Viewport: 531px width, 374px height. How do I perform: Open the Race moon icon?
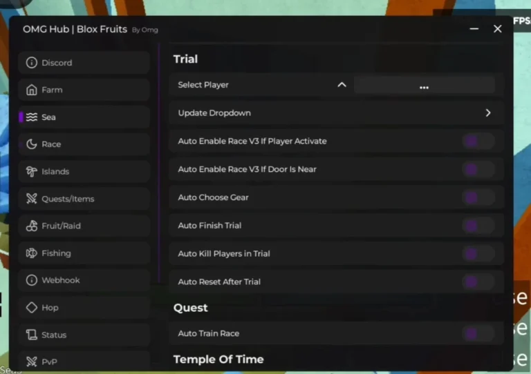pos(32,144)
